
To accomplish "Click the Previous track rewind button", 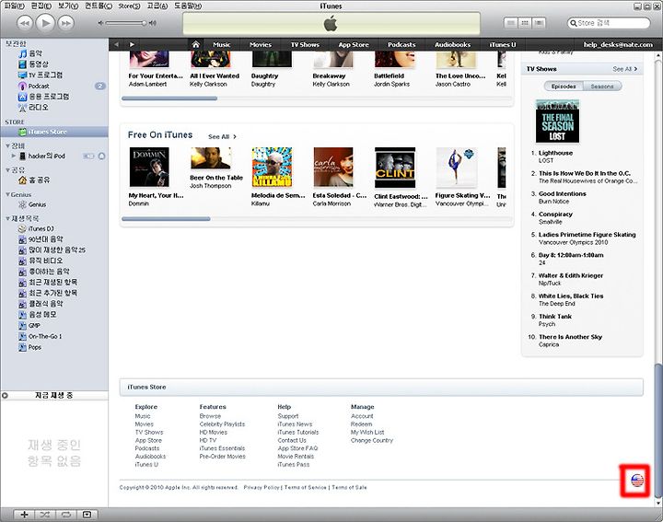I will coord(25,23).
